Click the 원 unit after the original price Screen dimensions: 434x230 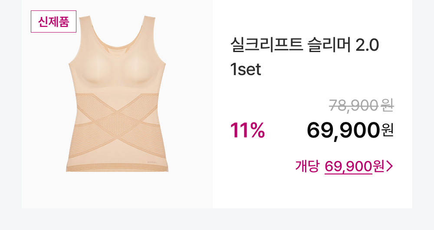tap(387, 105)
